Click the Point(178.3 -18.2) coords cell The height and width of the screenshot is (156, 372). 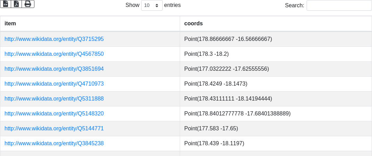206,54
